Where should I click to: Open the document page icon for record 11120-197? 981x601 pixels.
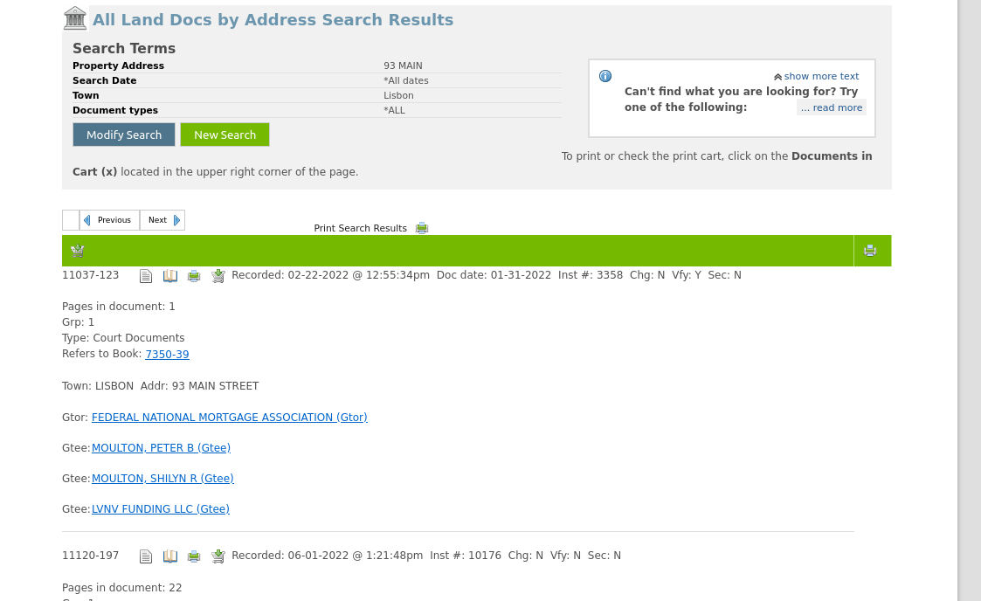(x=146, y=556)
